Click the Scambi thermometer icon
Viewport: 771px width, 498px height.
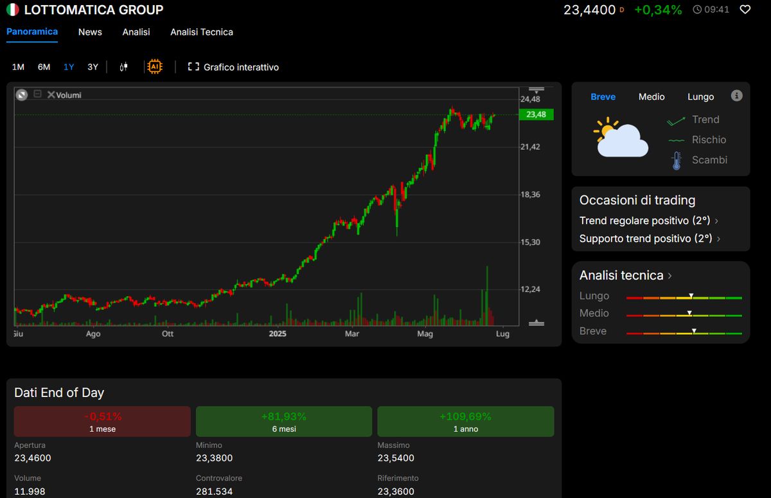(x=676, y=160)
